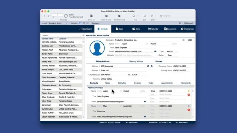Click the contact list vertical scrollbar
This screenshot has width=237, height=133.
[83, 79]
